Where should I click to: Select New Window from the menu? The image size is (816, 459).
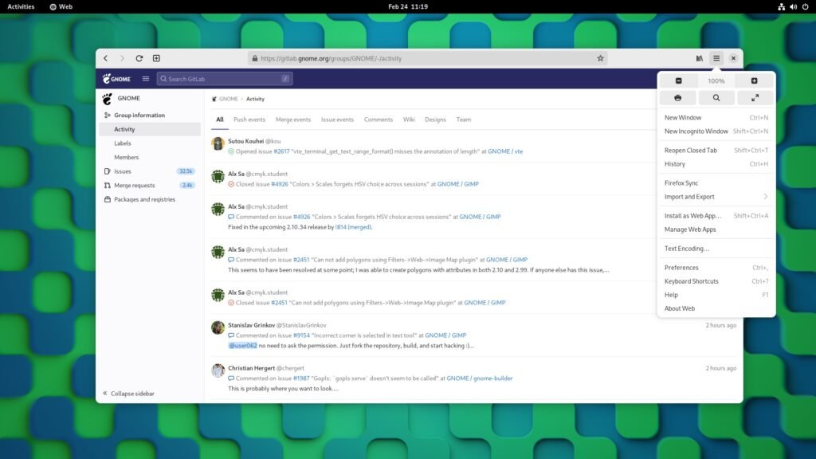click(716, 118)
